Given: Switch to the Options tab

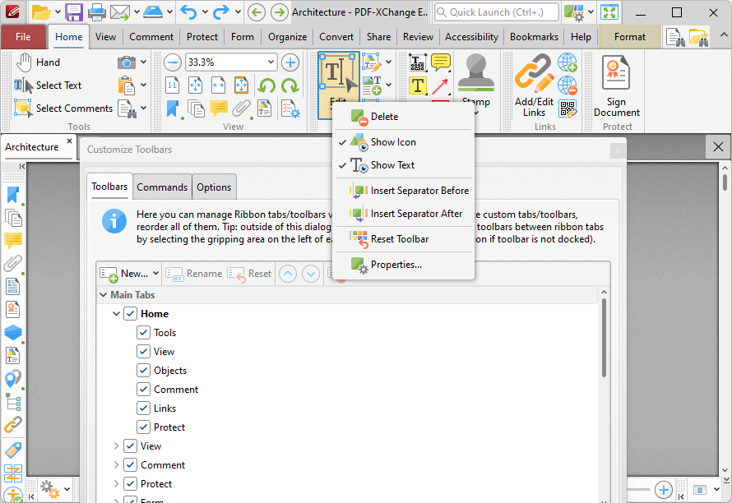Looking at the screenshot, I should click(x=214, y=187).
